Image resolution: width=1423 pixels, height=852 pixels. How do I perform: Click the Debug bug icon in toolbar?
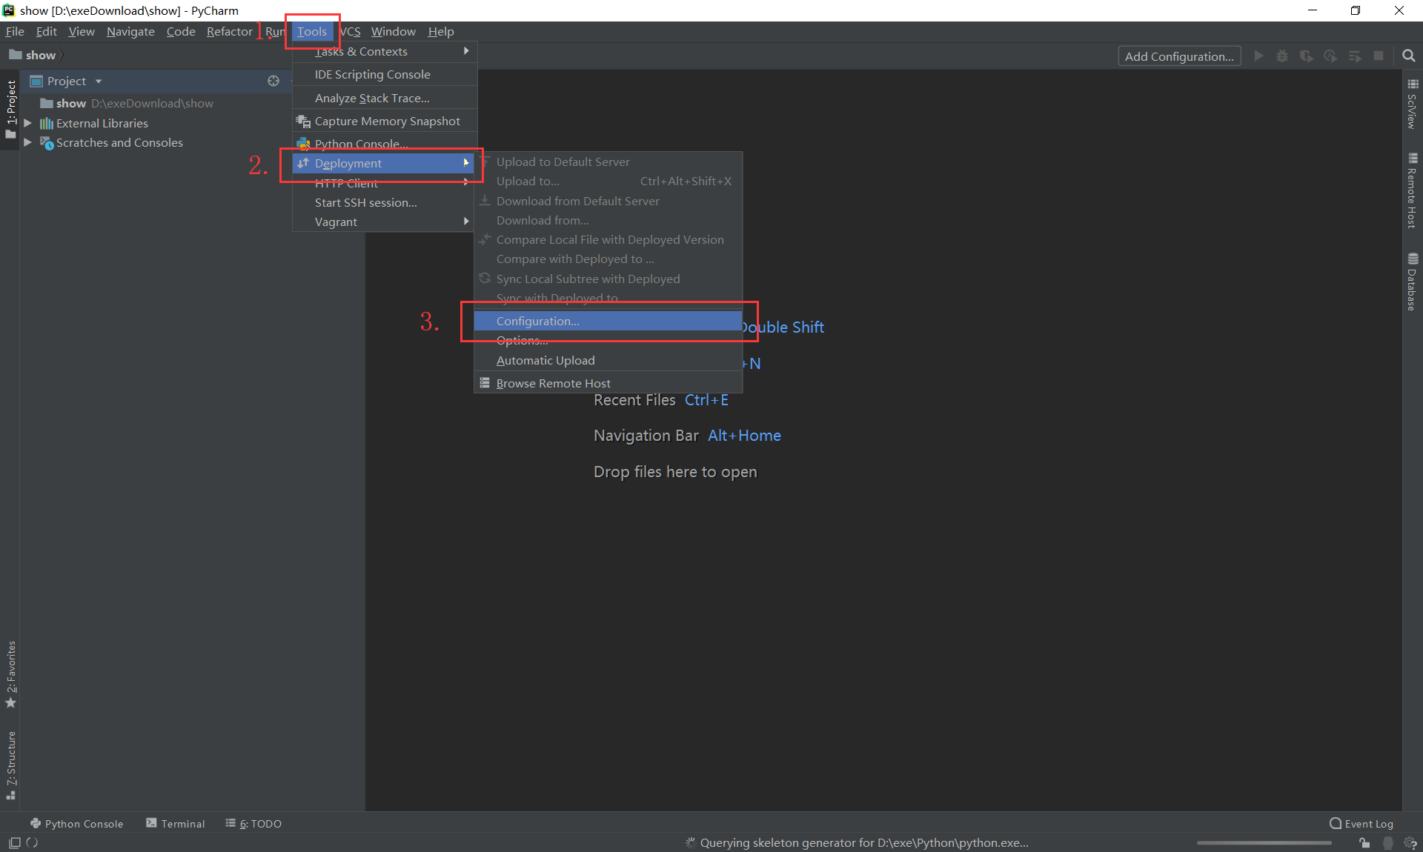pyautogui.click(x=1282, y=56)
